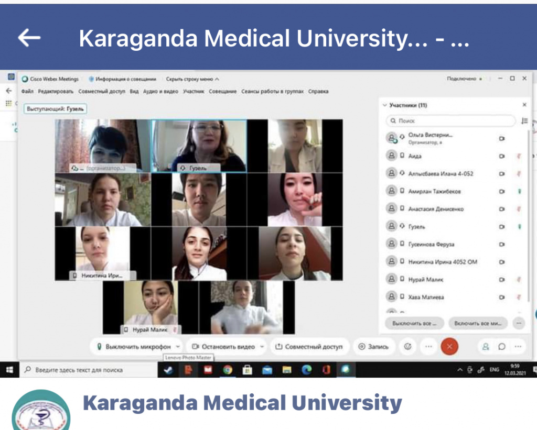Screen dimensions: 537x430
Task: Click the participants search field Поиск
Action: pyautogui.click(x=451, y=120)
